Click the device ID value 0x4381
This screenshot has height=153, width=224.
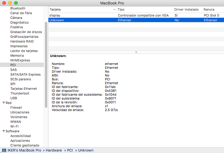(111, 91)
